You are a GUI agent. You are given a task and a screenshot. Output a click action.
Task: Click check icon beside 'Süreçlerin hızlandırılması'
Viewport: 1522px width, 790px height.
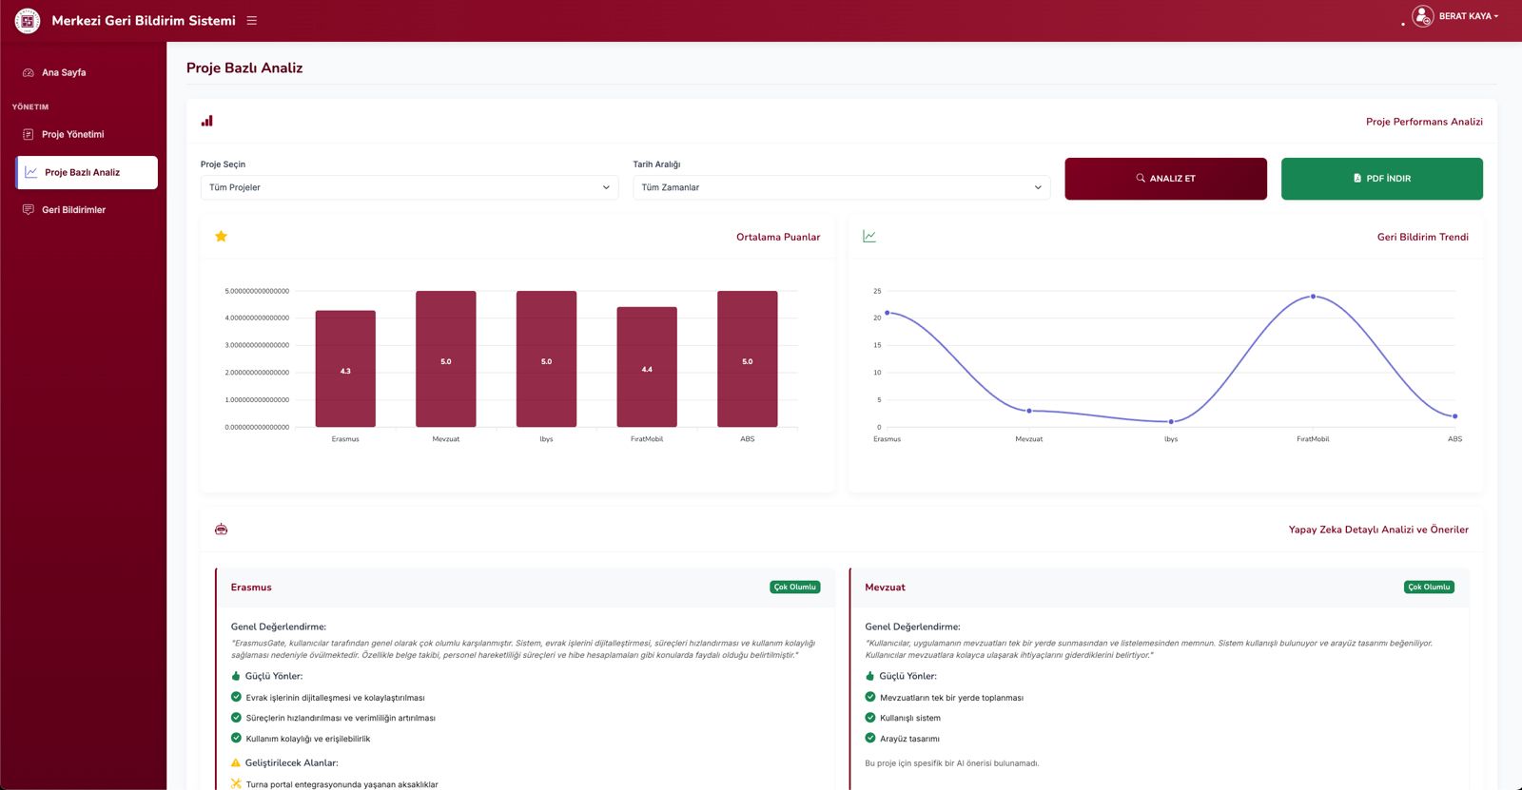click(236, 718)
